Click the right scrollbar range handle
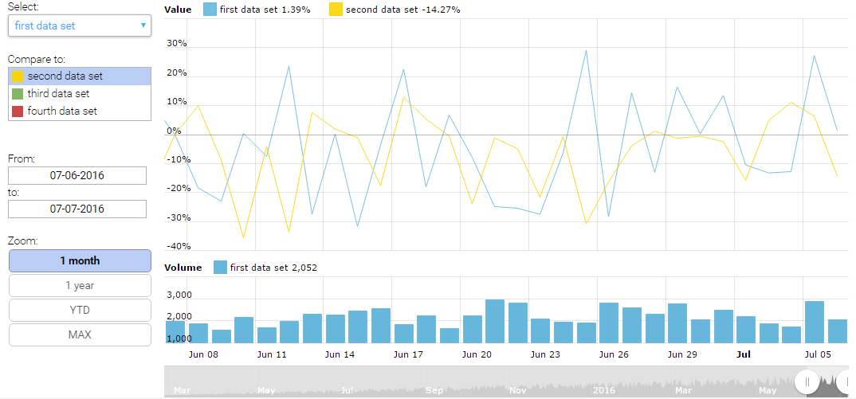Image resolution: width=856 pixels, height=399 pixels. 845,382
